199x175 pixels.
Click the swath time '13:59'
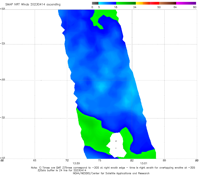click(x=76, y=163)
